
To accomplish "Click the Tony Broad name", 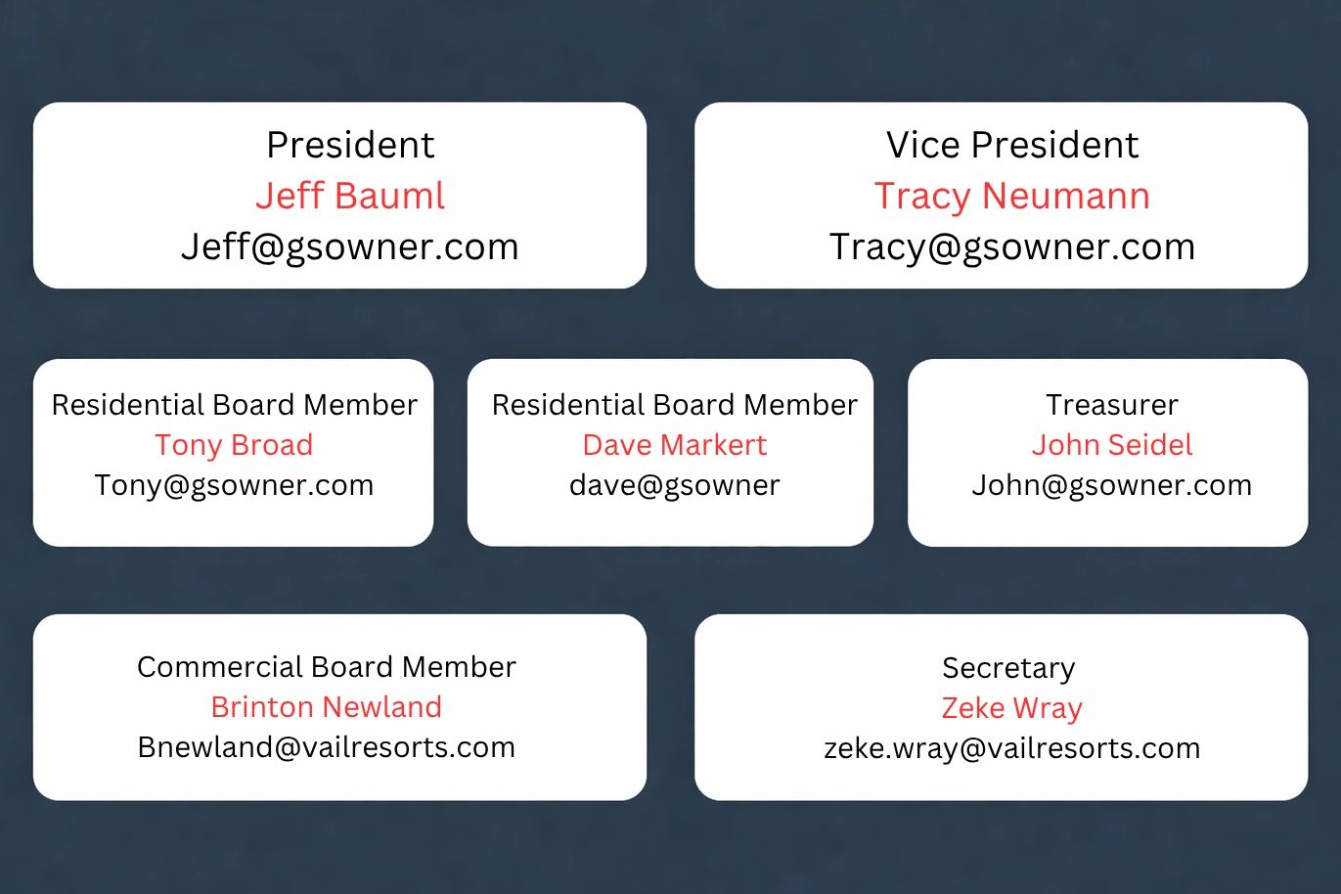I will click(x=234, y=445).
